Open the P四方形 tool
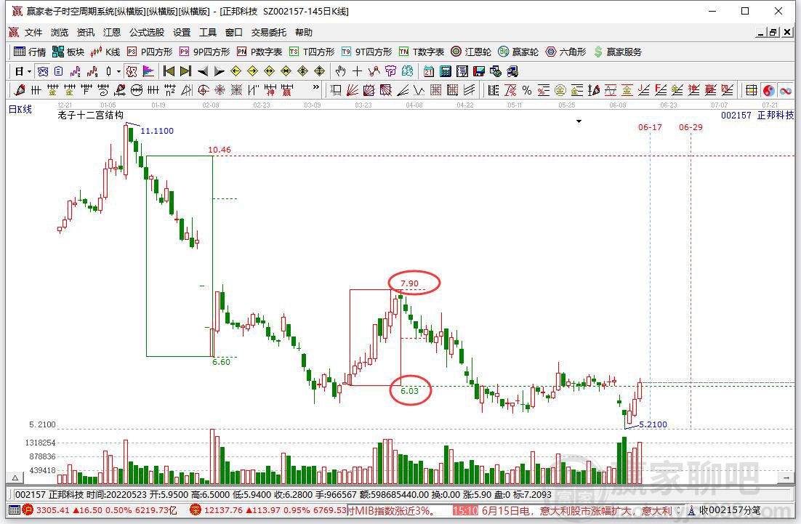The image size is (801, 524). click(150, 52)
